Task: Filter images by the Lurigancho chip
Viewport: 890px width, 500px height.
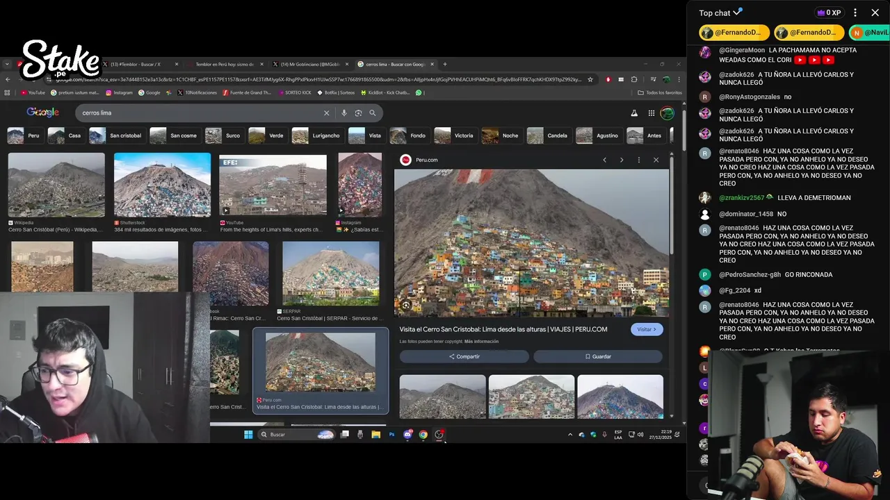Action: 316,135
